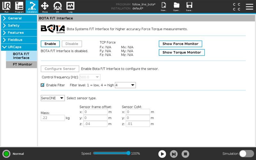Open the Control frequency dropdown

(x=90, y=77)
